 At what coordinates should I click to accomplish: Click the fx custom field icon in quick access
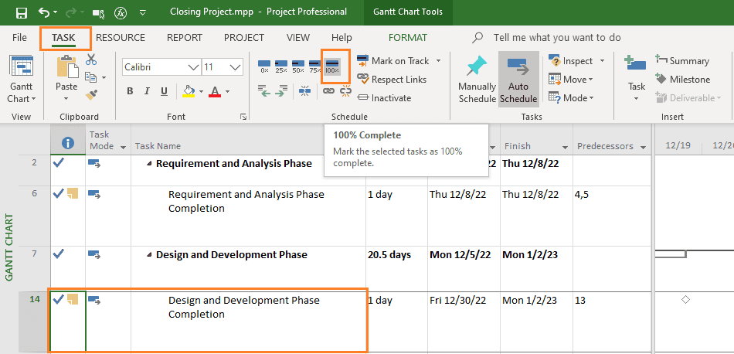pyautogui.click(x=122, y=12)
